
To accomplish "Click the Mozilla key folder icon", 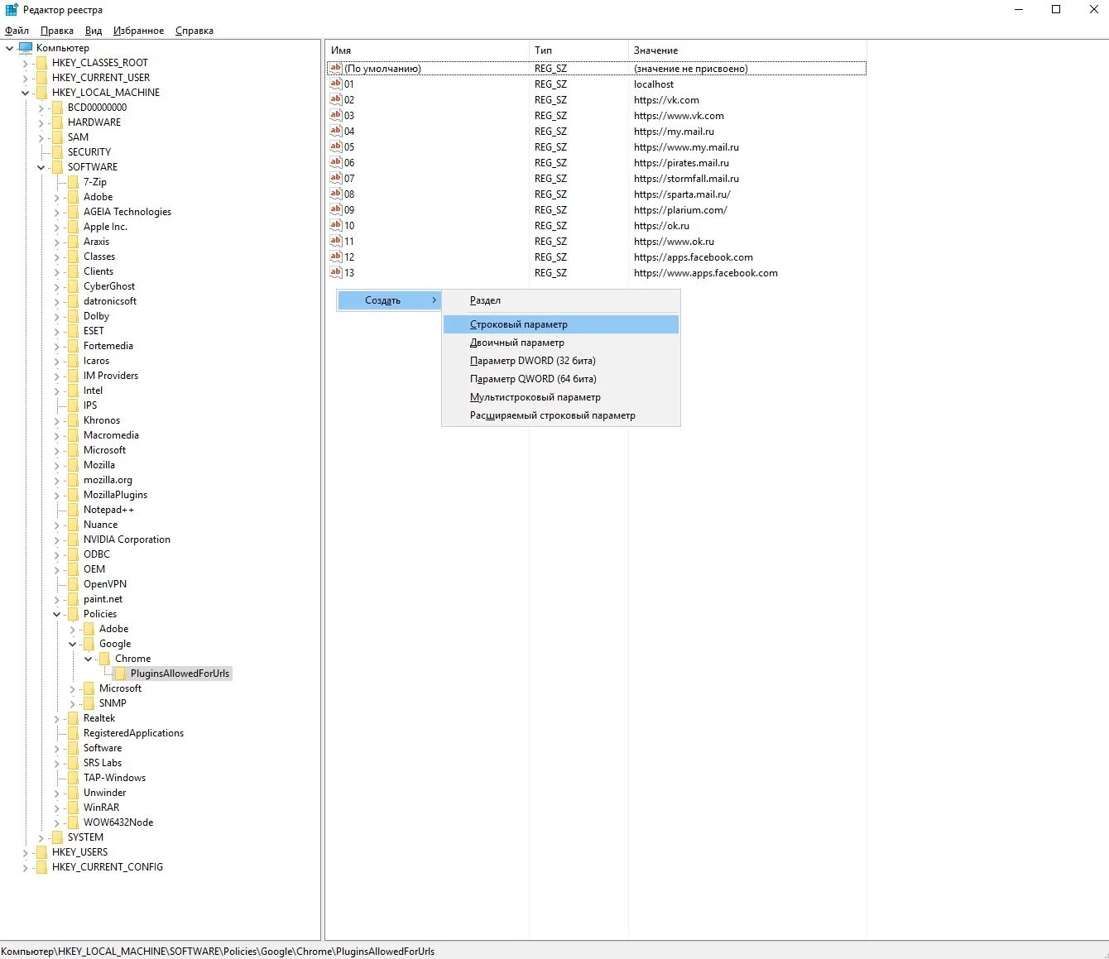I will [x=72, y=465].
